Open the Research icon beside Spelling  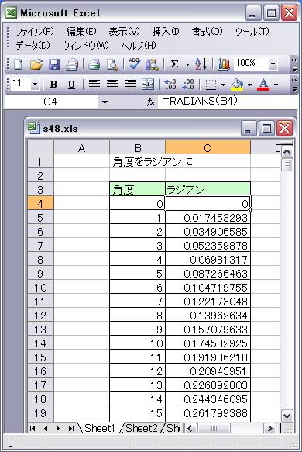pyautogui.click(x=152, y=64)
